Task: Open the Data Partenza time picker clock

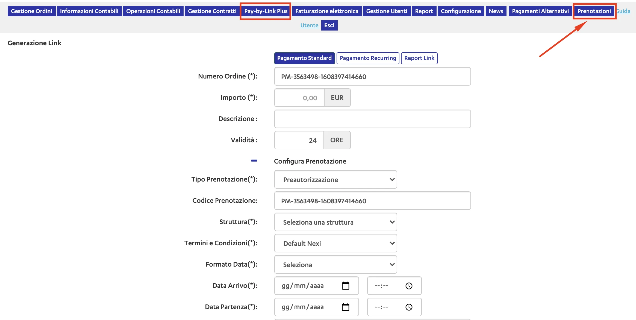Action: tap(408, 307)
